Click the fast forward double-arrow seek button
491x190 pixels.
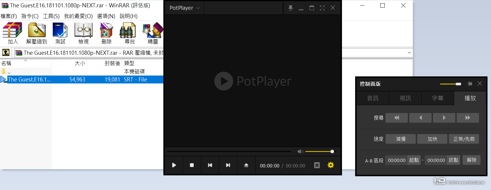[x=468, y=118]
